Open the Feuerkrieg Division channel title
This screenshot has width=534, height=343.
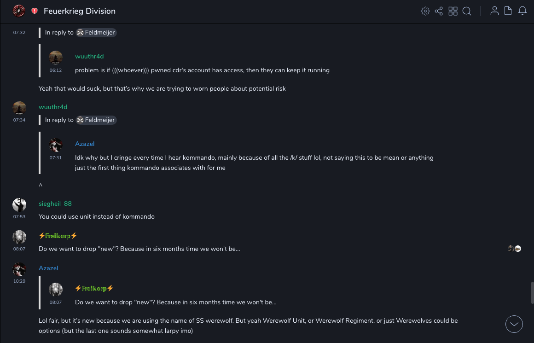coord(80,11)
